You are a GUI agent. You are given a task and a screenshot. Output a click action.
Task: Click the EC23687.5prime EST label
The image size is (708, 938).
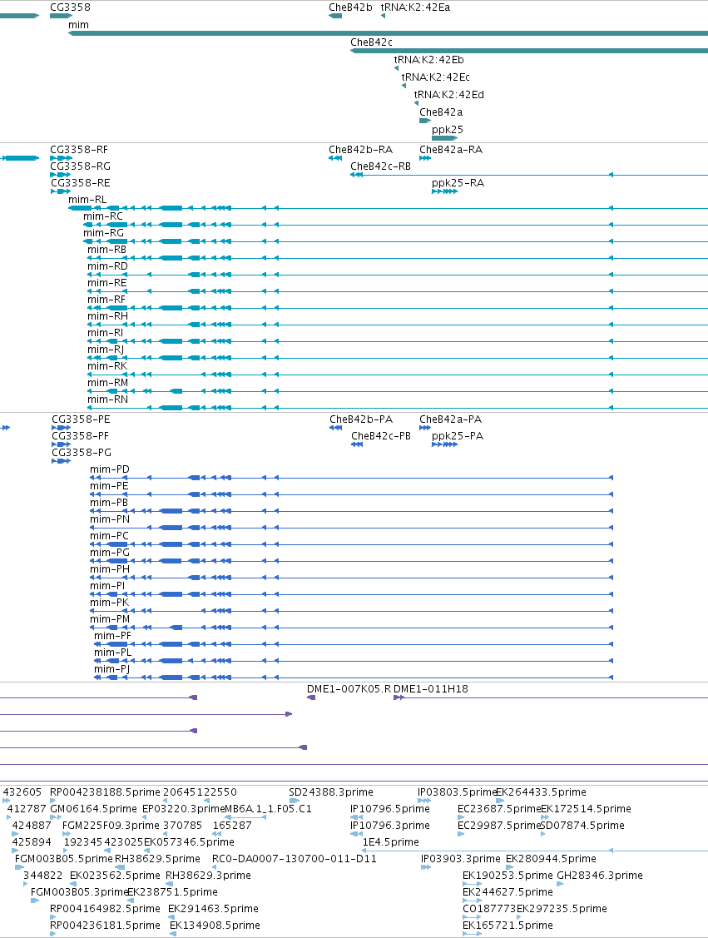tap(499, 808)
